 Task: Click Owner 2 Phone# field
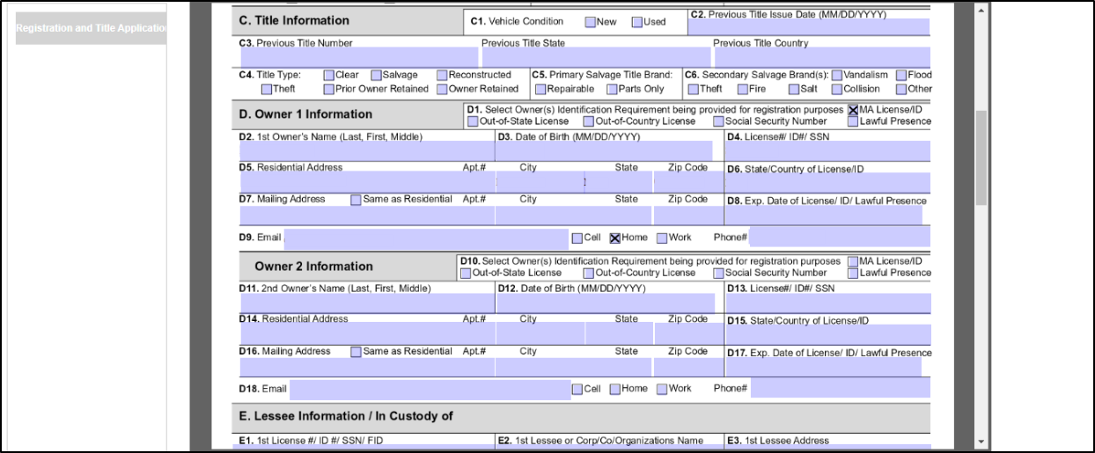coord(840,388)
